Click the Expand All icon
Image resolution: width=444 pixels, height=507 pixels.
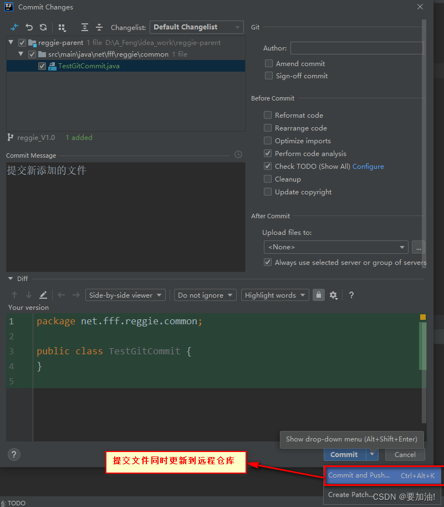pos(85,27)
